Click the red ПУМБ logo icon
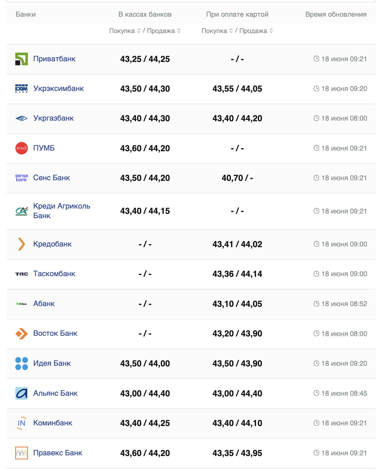This screenshot has height=469, width=385. pos(22,148)
